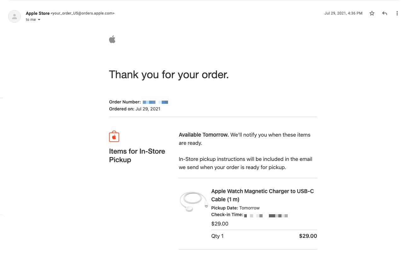Click the 'Ordered on: Jul 29, 2021' text
406x259 pixels.
pos(135,109)
